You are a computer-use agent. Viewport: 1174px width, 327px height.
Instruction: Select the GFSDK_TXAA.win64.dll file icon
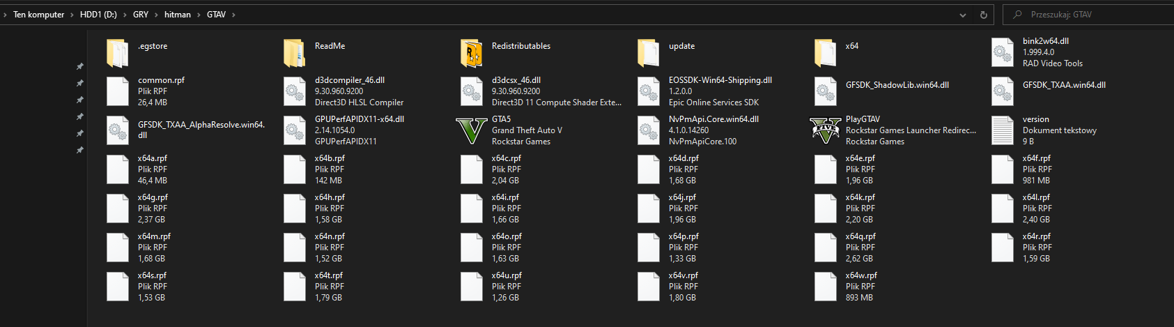point(1002,91)
